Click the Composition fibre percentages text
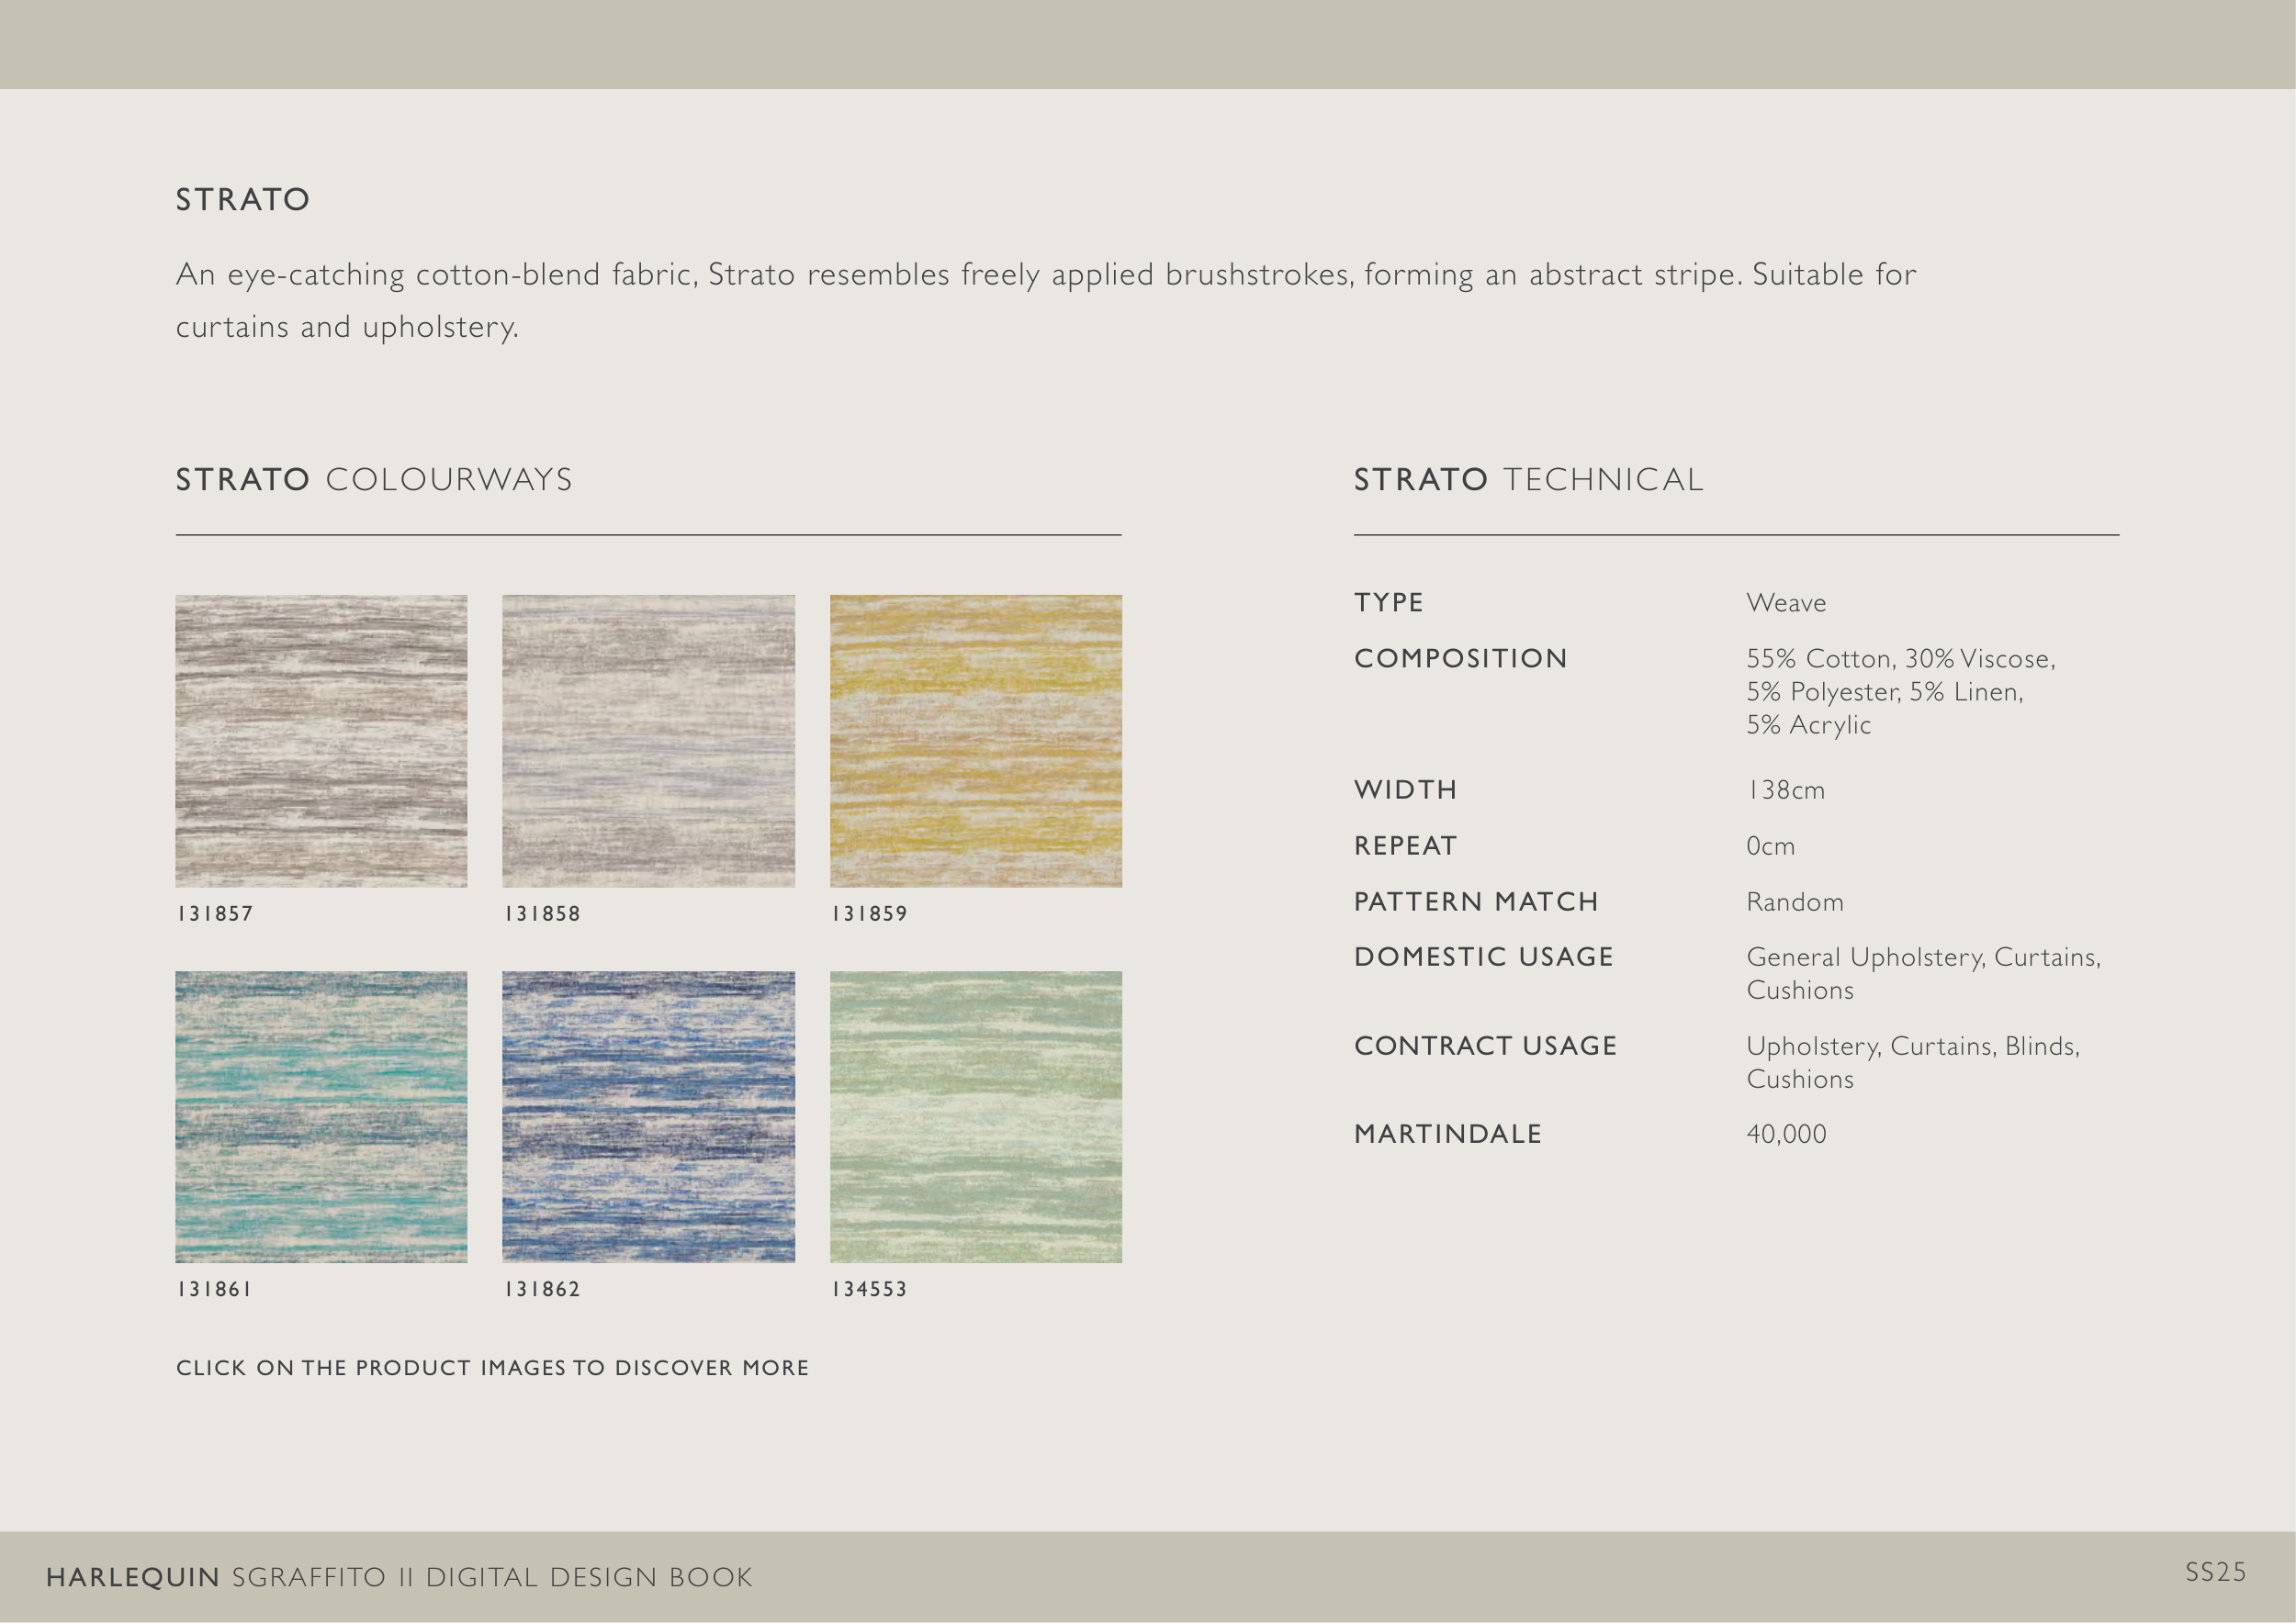 pyautogui.click(x=1898, y=690)
